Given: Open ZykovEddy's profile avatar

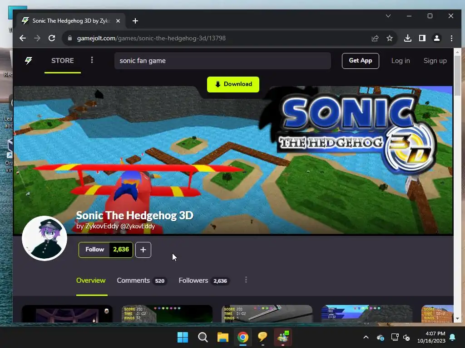Looking at the screenshot, I should pos(45,238).
